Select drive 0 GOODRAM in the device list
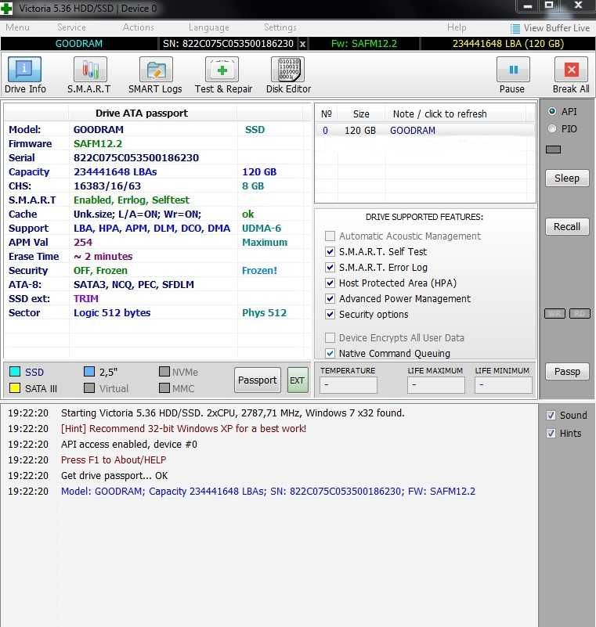This screenshot has height=627, width=596. [x=424, y=131]
